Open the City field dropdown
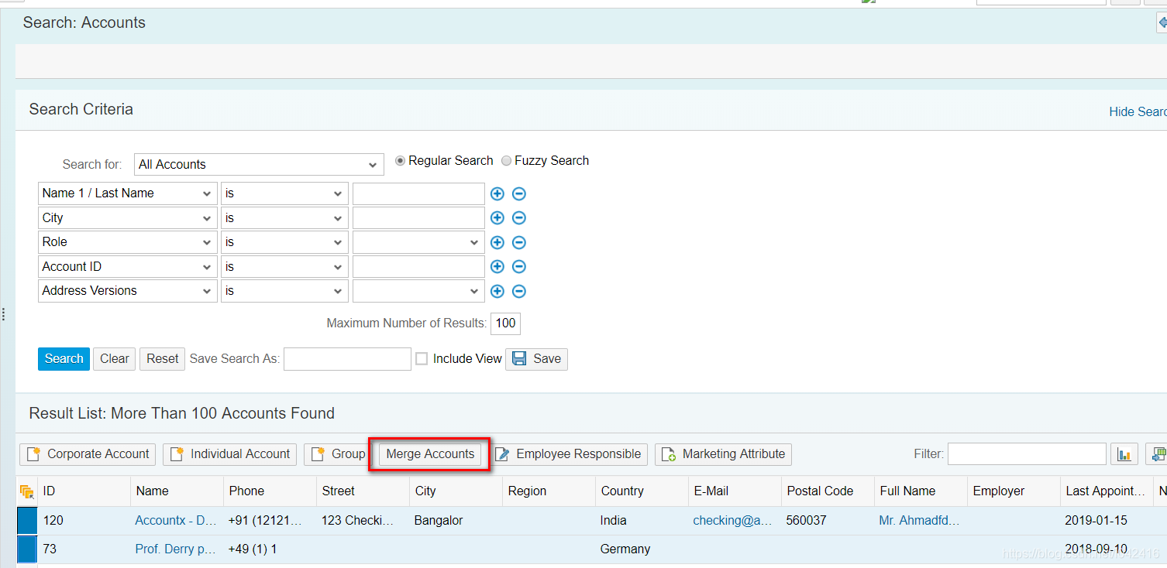The image size is (1167, 568). pyautogui.click(x=128, y=218)
